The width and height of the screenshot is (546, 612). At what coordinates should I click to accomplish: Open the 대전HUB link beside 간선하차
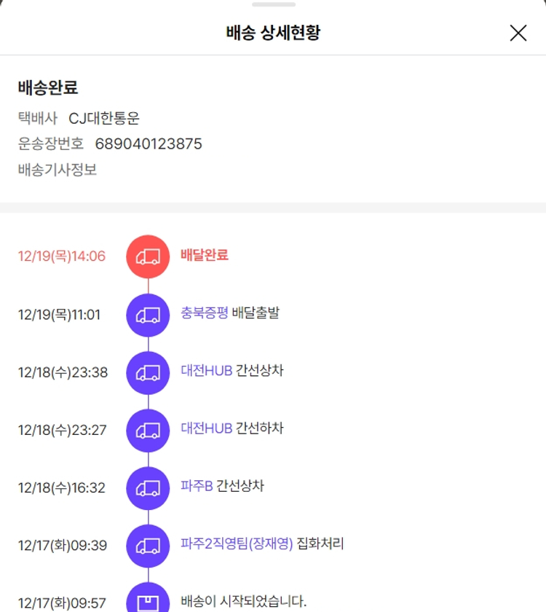point(206,428)
